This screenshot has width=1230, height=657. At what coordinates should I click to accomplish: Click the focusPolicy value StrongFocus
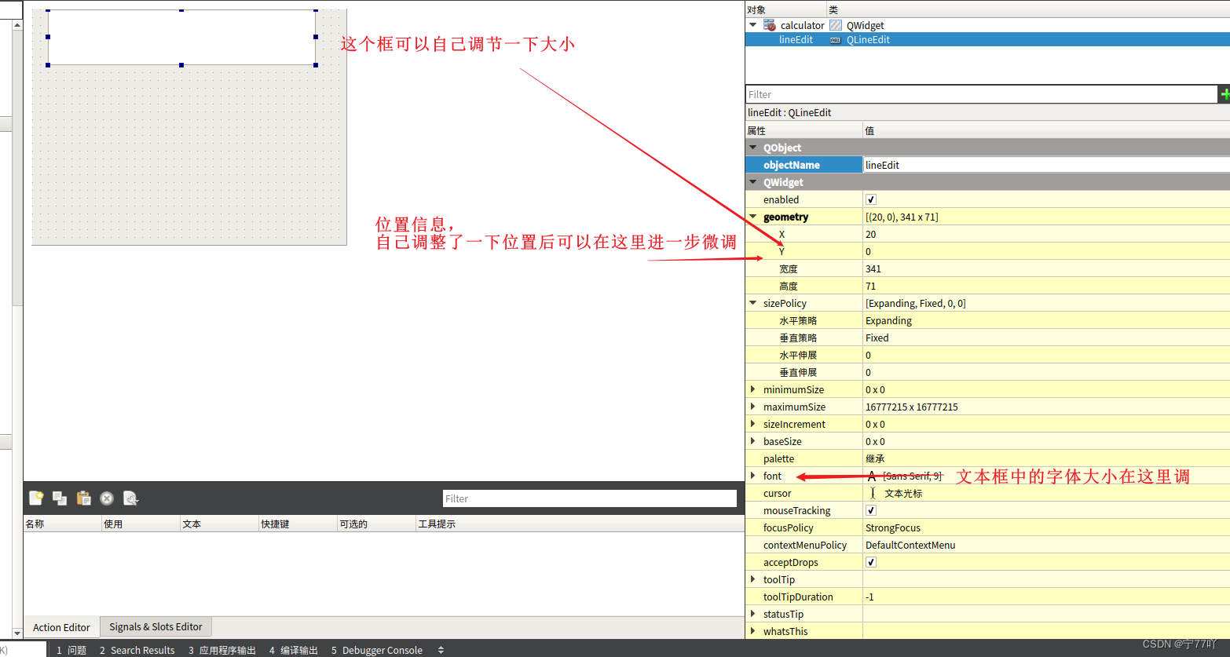point(1046,527)
